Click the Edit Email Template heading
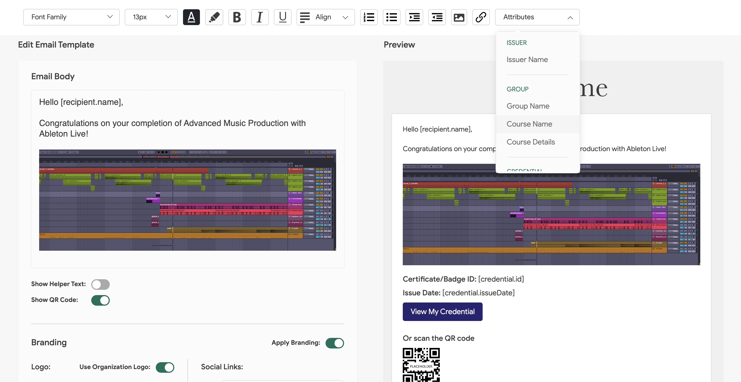The width and height of the screenshot is (741, 382). pos(56,45)
